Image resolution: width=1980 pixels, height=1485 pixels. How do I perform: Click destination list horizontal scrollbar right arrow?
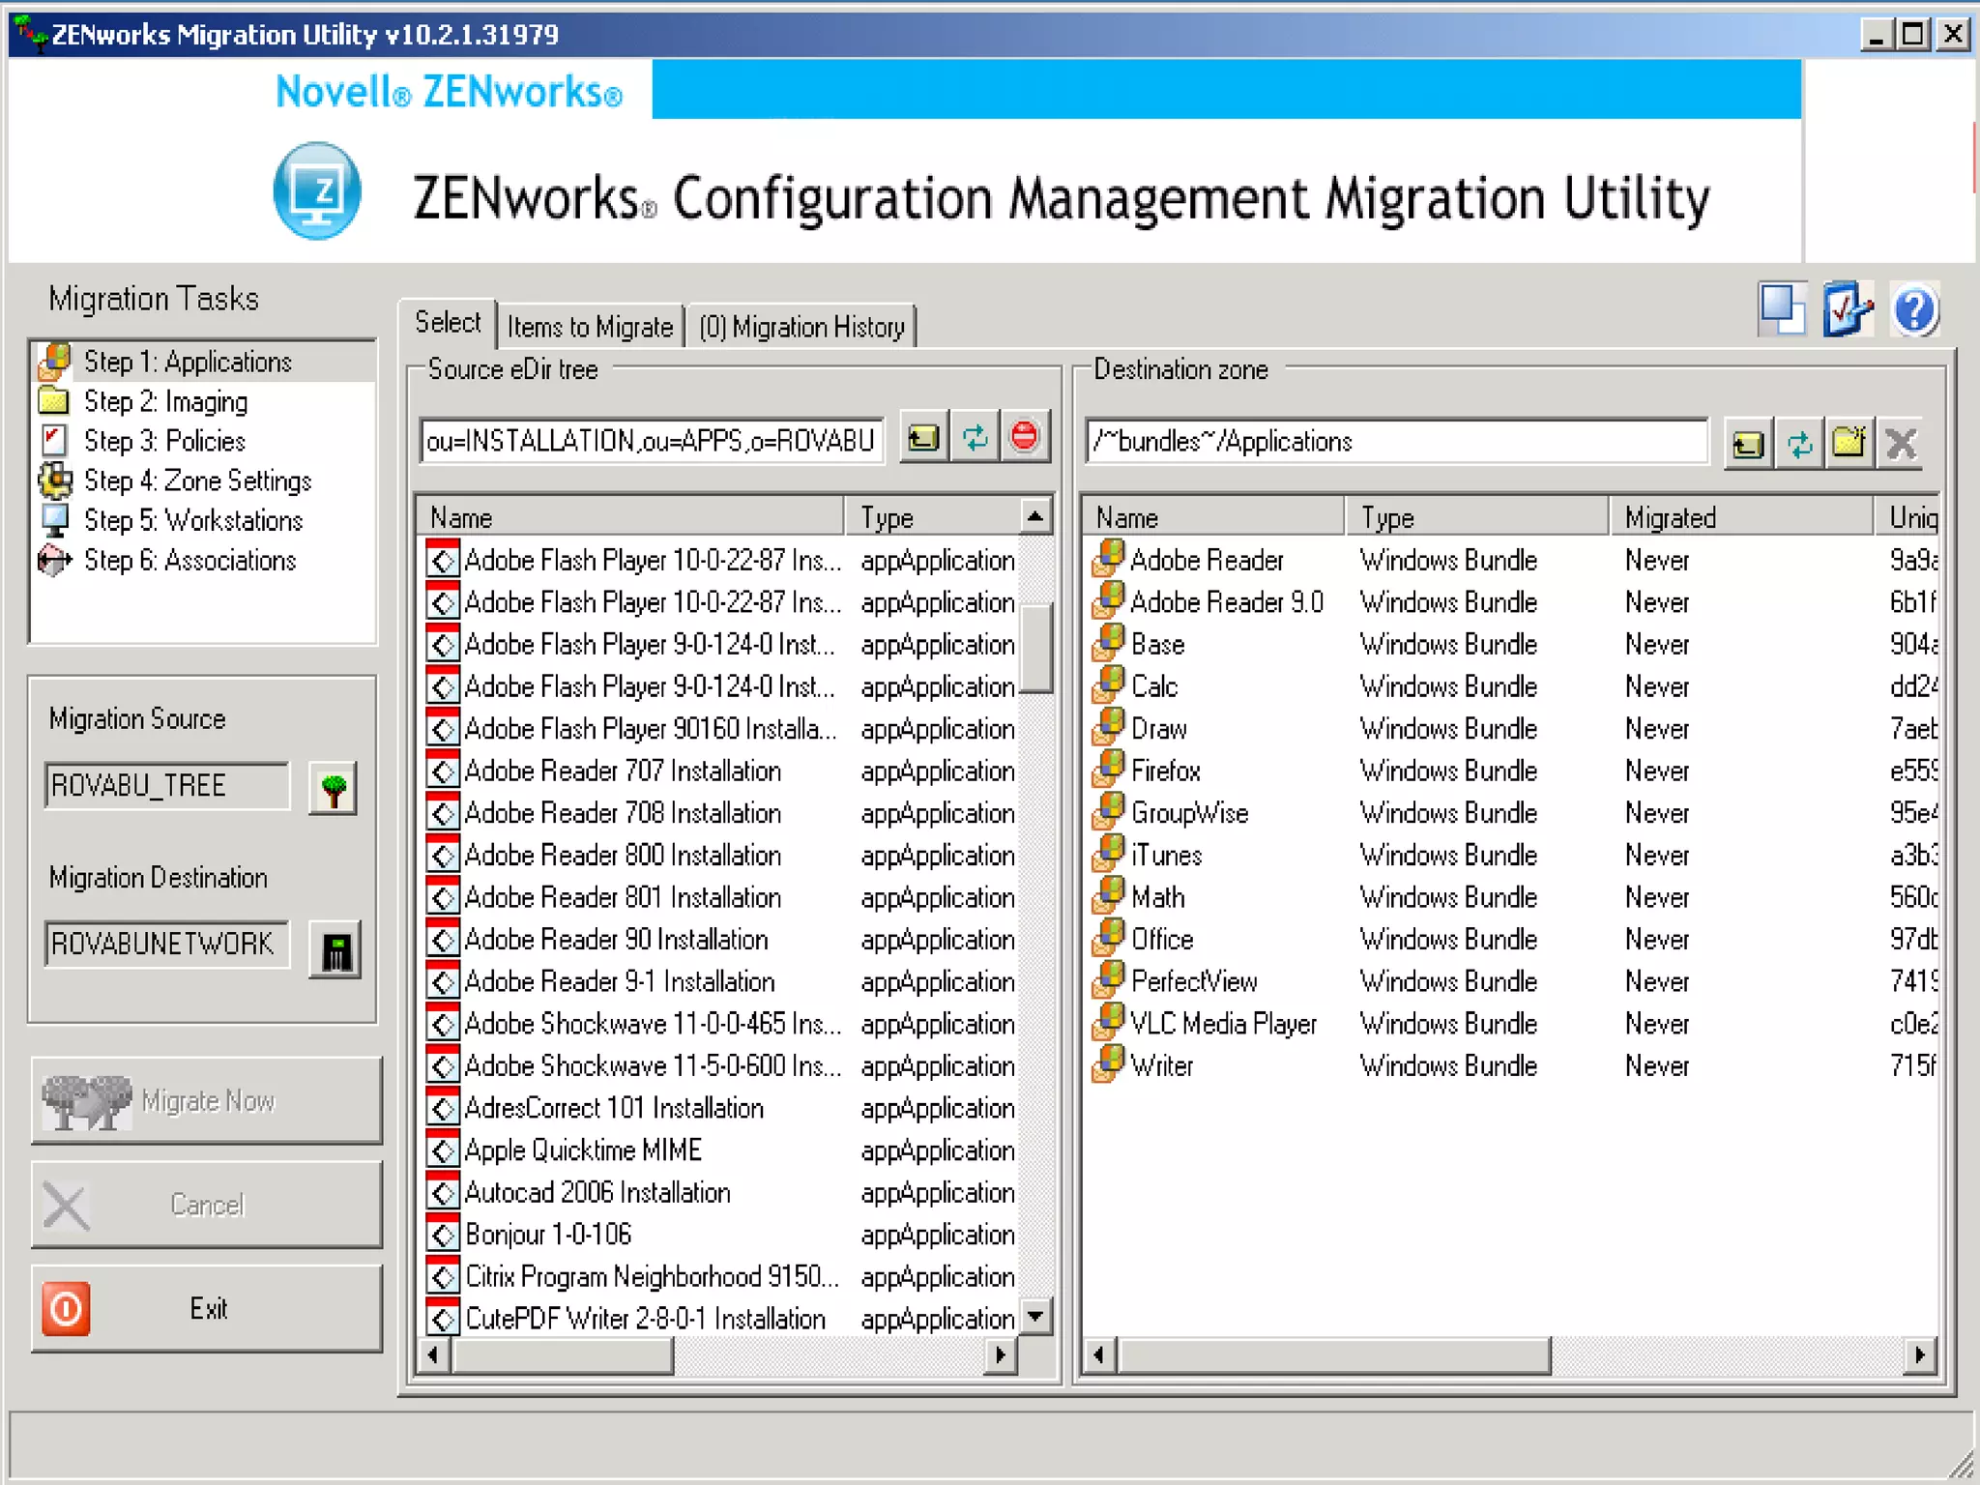[x=1920, y=1355]
